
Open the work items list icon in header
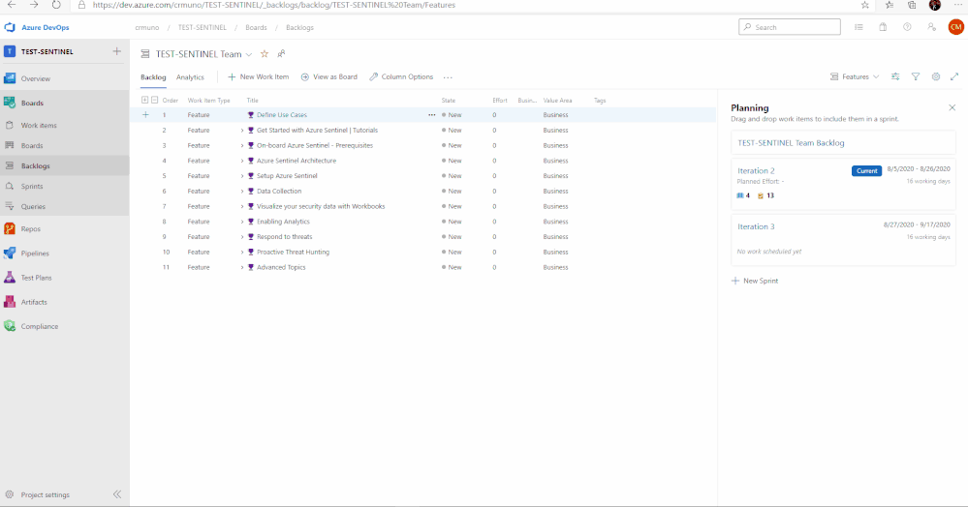coord(859,27)
